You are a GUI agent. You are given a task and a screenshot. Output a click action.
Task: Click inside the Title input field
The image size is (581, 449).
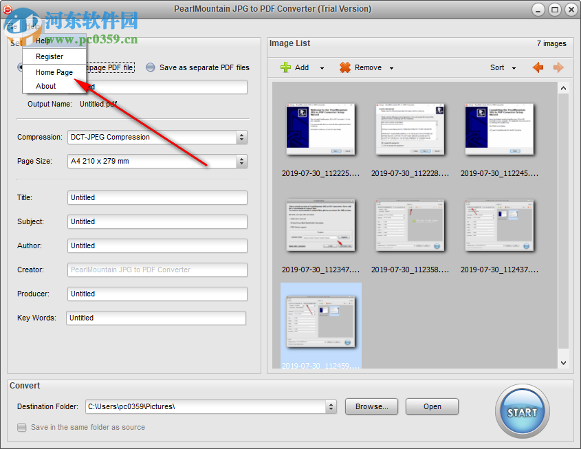pyautogui.click(x=157, y=197)
